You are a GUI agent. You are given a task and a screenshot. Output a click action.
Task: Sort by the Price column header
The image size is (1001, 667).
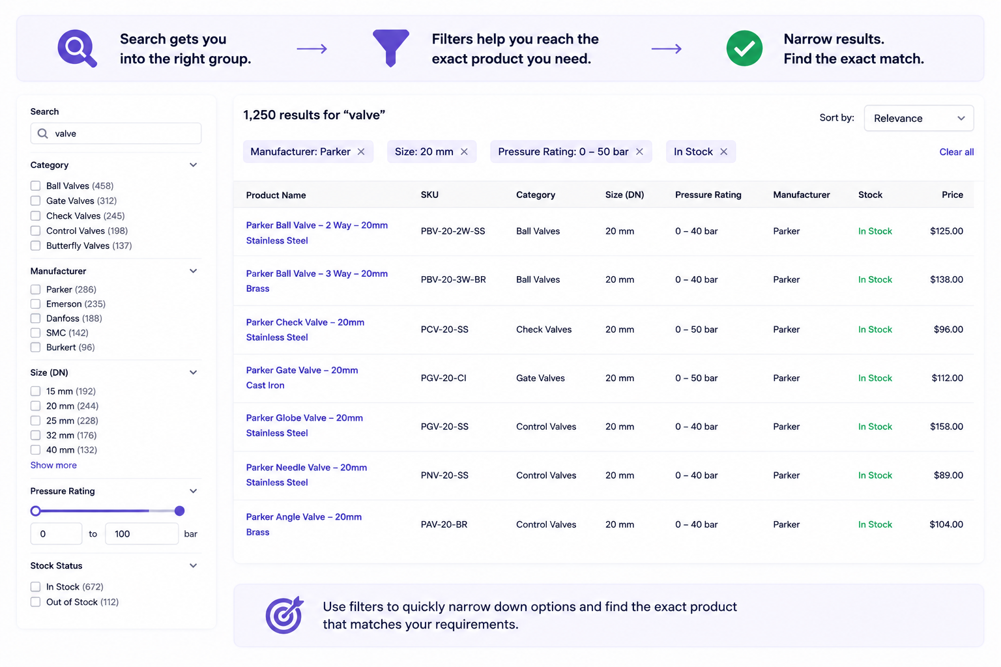coord(952,195)
